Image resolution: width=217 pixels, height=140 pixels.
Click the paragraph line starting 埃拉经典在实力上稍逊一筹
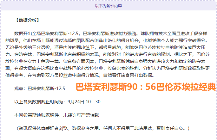(105, 61)
